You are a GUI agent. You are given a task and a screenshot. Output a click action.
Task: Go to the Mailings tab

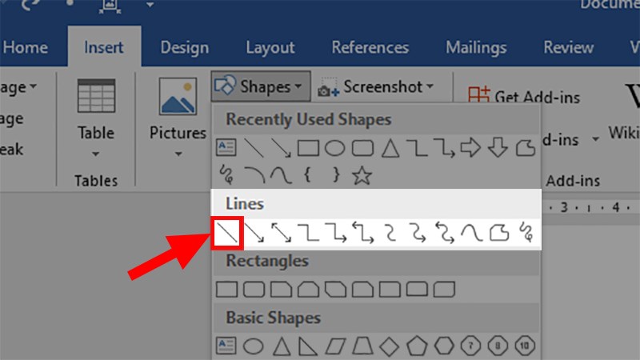[476, 47]
